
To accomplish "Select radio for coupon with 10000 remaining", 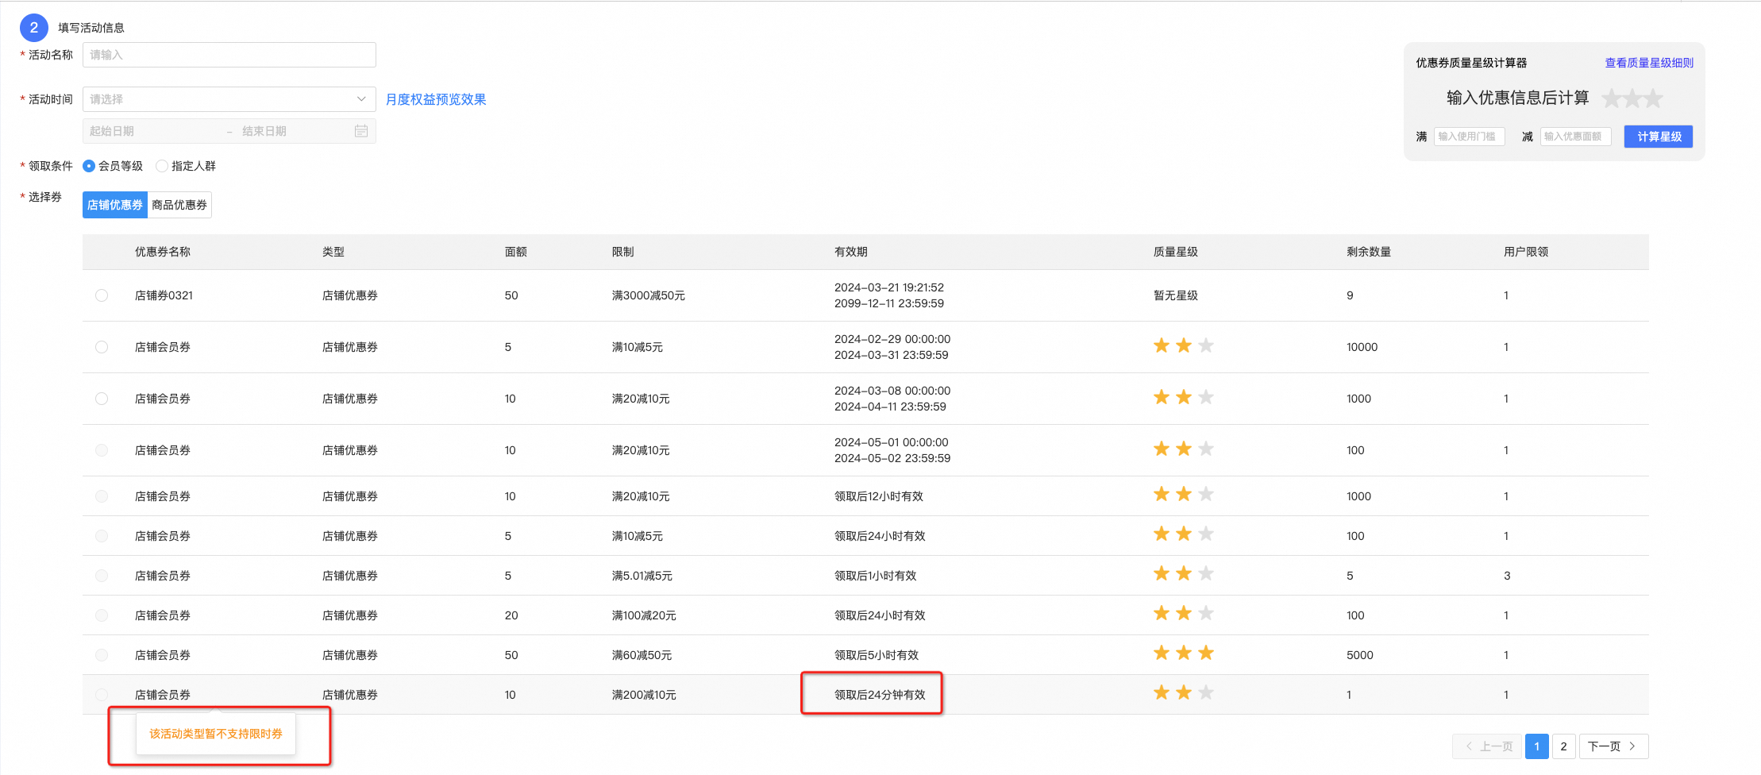I will pos(102,347).
